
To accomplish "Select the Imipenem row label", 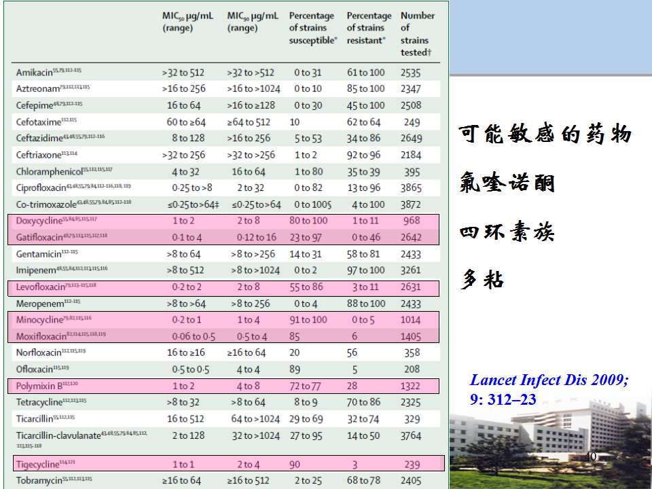I will (36, 271).
